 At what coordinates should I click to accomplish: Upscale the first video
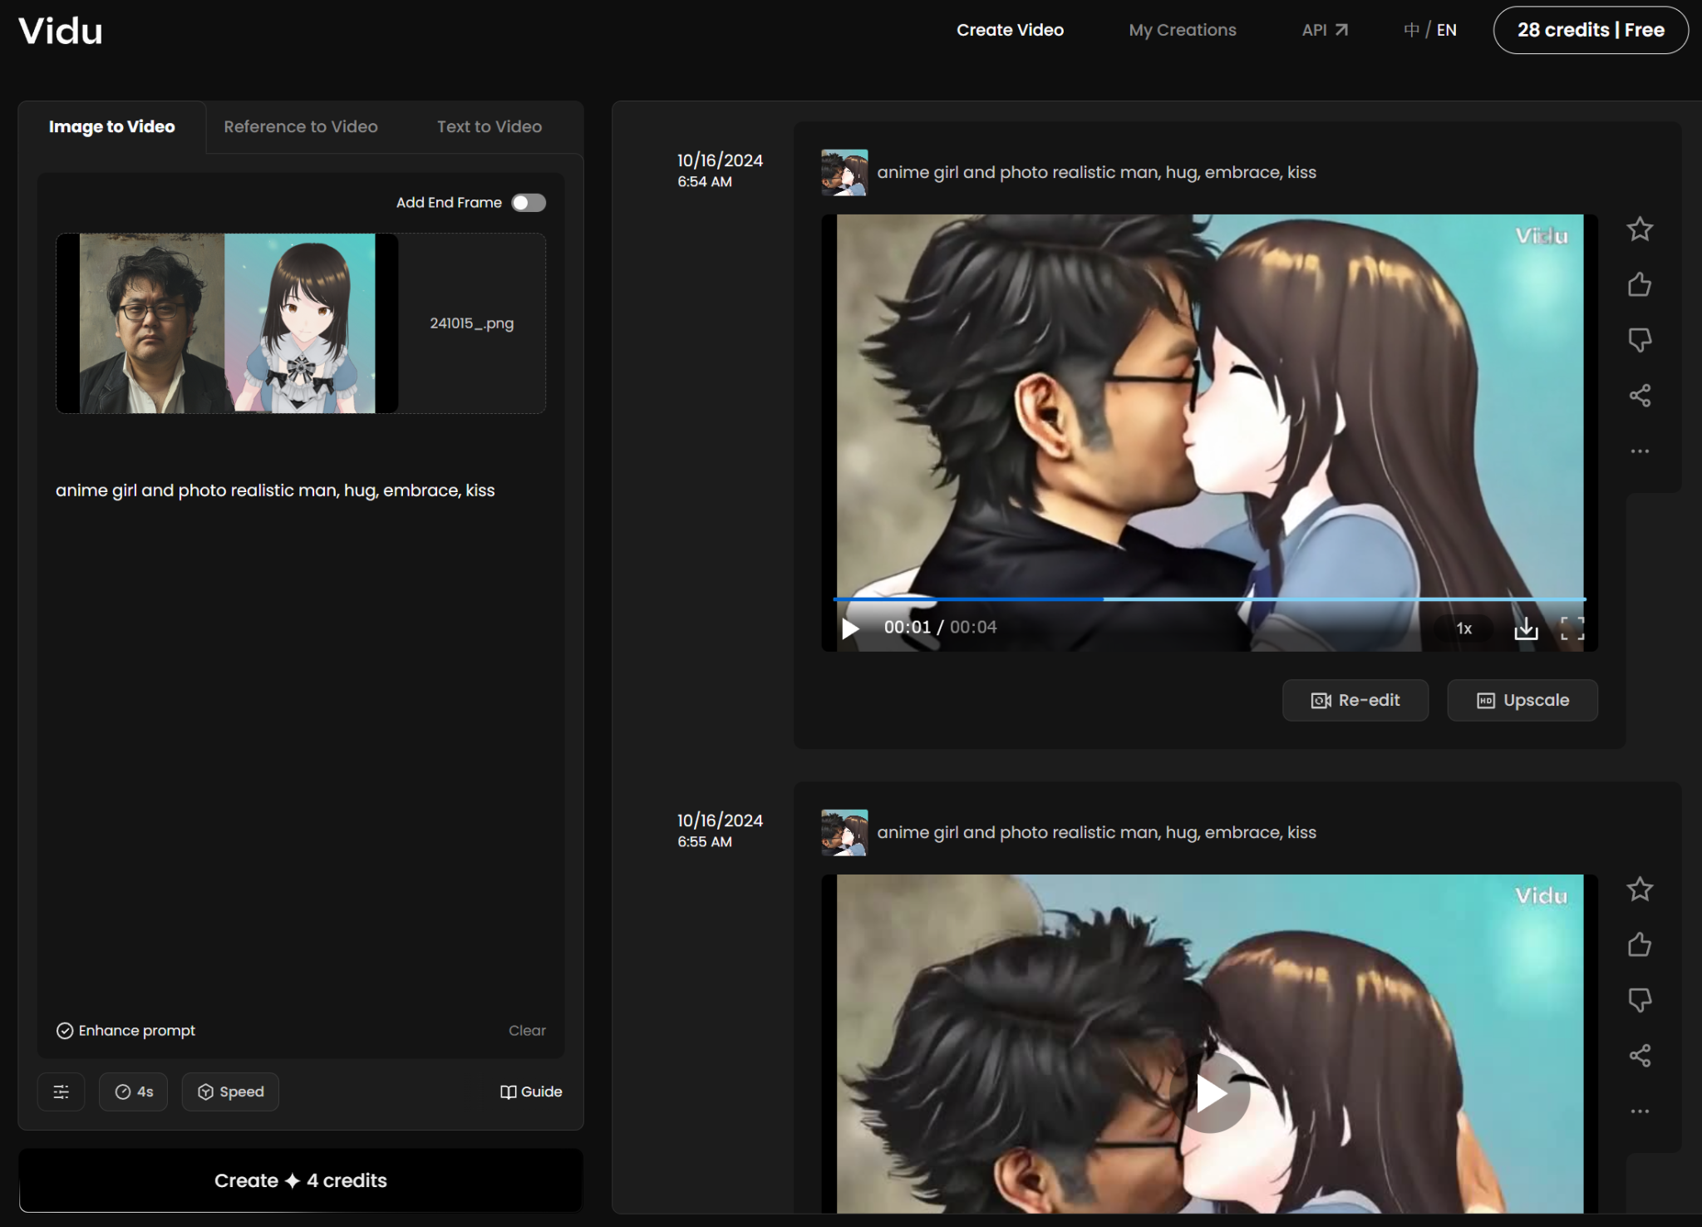click(1522, 700)
